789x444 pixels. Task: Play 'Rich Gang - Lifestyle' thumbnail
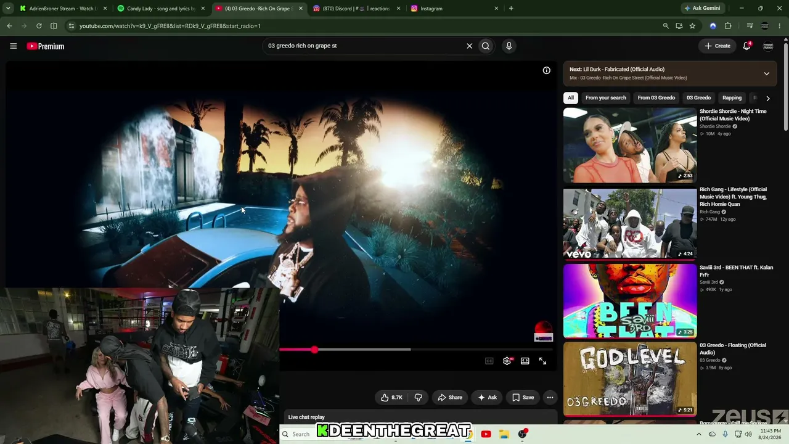point(630,223)
